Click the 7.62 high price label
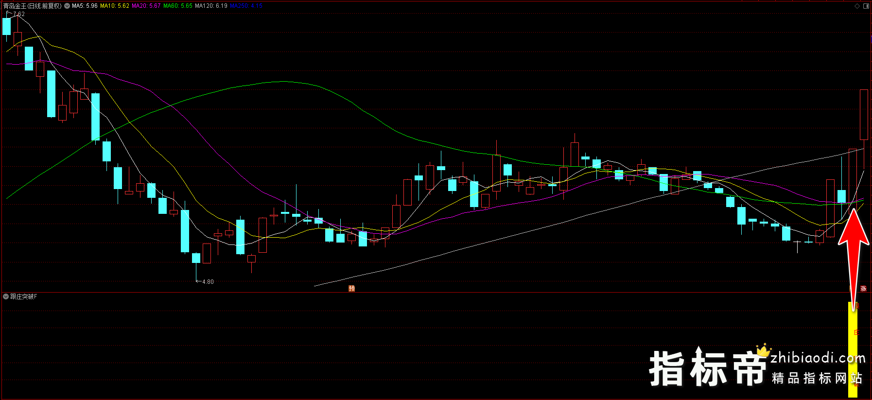Viewport: 872px width, 400px height. coord(19,14)
